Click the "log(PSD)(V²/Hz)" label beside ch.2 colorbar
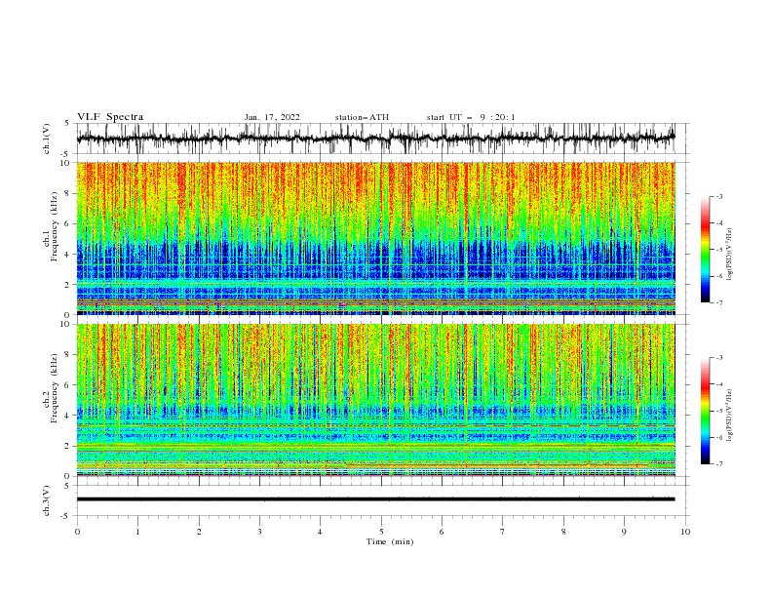This screenshot has width=772, height=597. pos(729,415)
